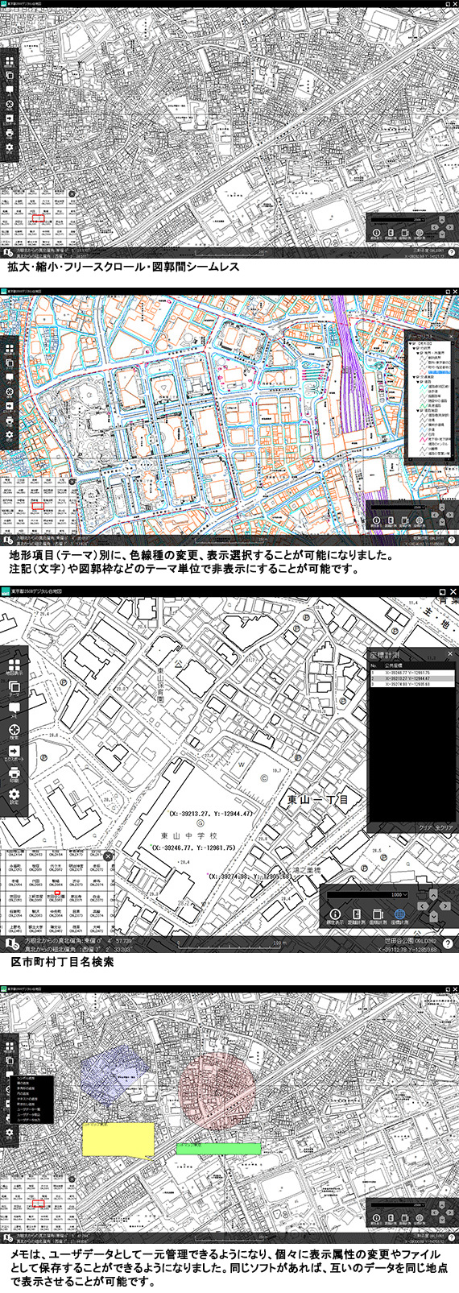This screenshot has width=459, height=1293.
Task: Click magenta line swatch in テーマリスト
Action: (423, 439)
